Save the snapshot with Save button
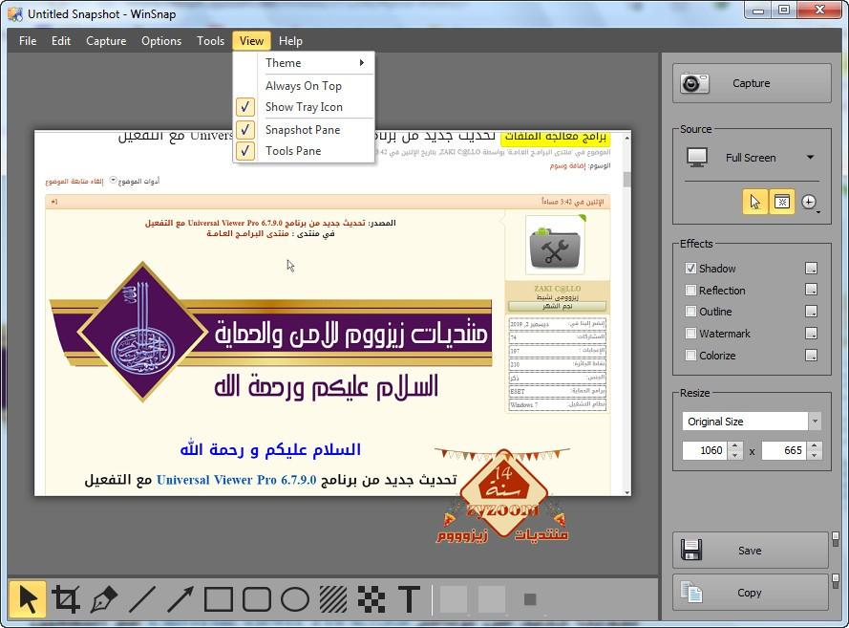The height and width of the screenshot is (628, 849). tap(751, 551)
